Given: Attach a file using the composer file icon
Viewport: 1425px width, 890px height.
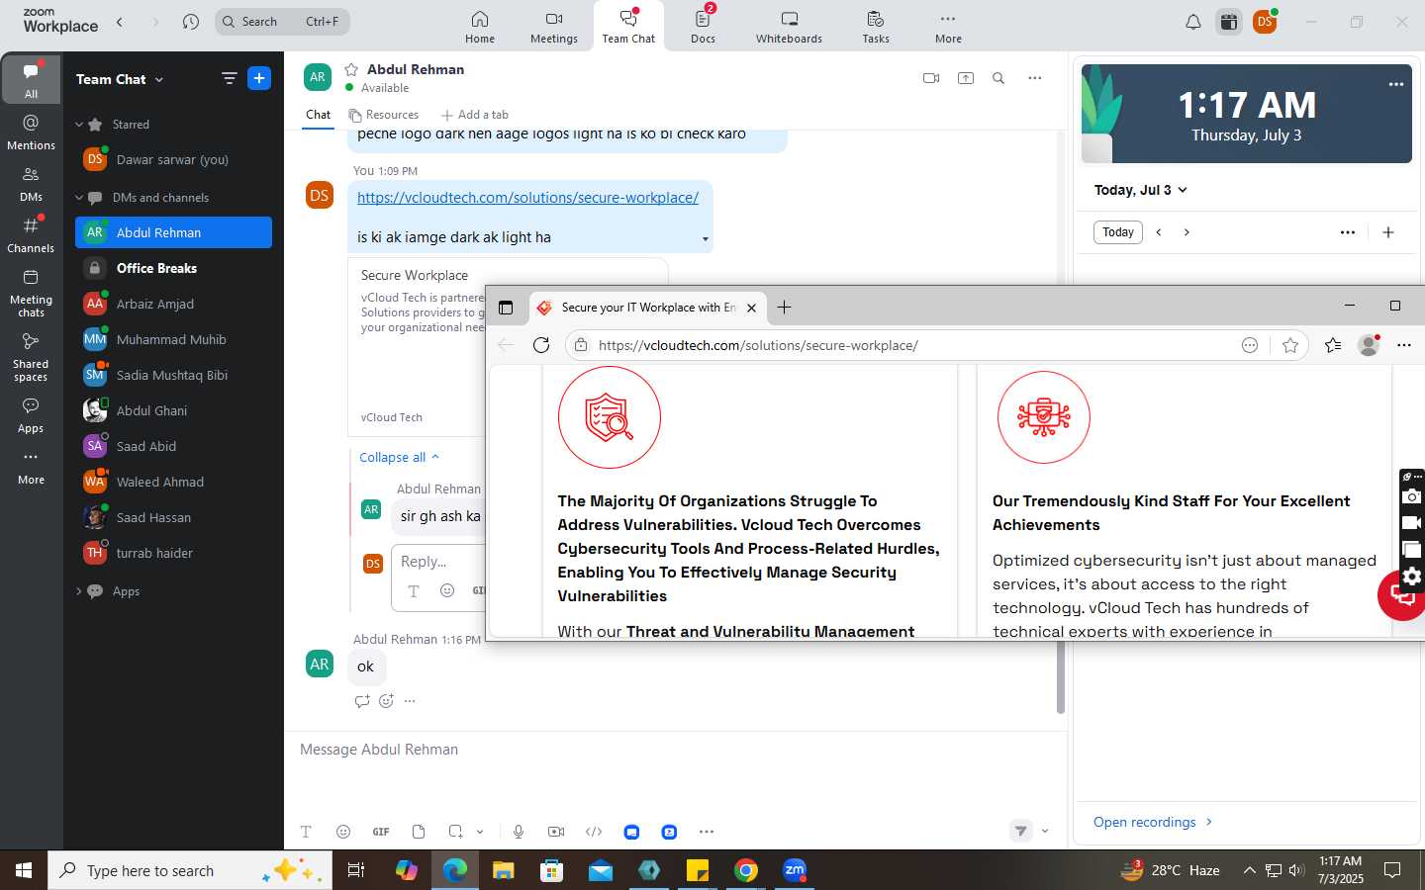Looking at the screenshot, I should click(x=419, y=832).
